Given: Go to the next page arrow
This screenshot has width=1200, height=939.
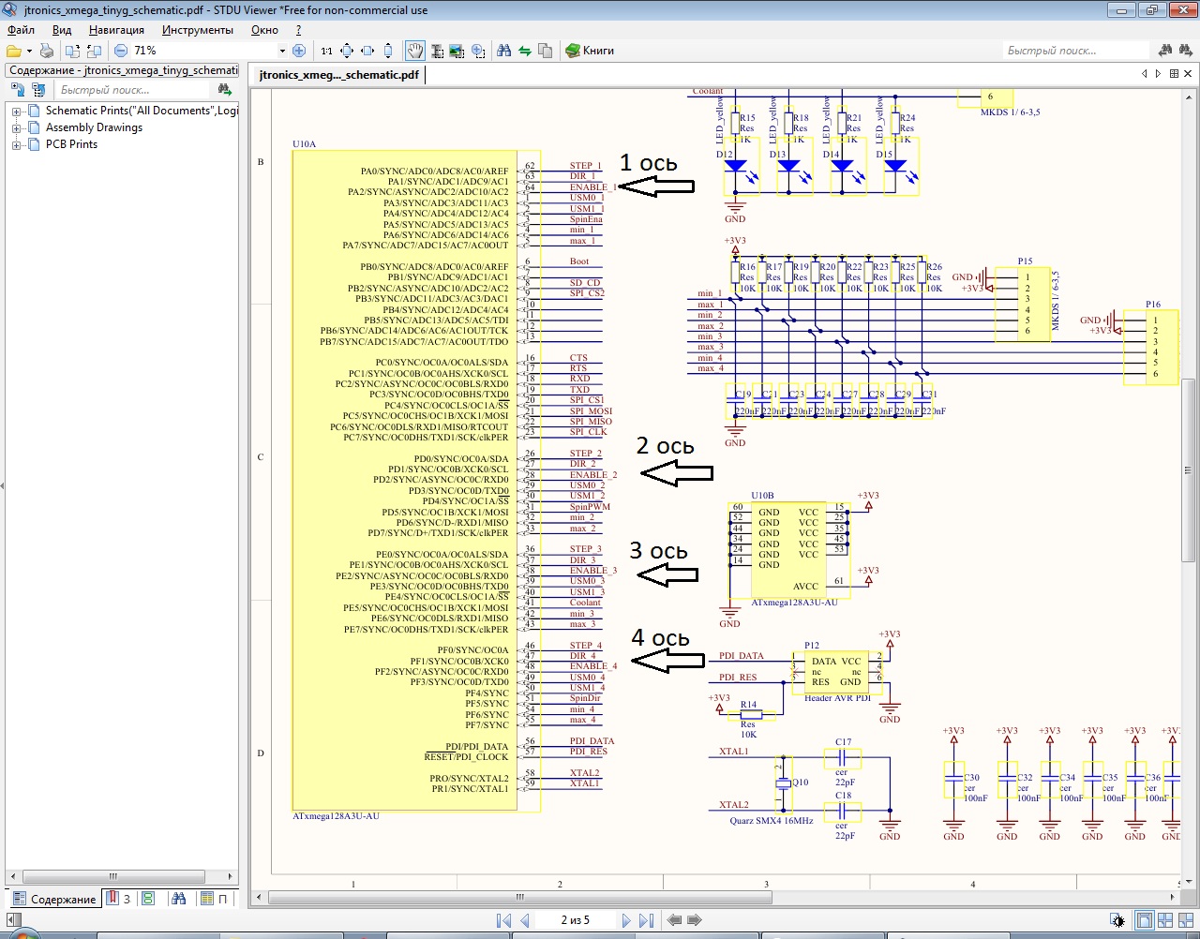Looking at the screenshot, I should point(625,920).
